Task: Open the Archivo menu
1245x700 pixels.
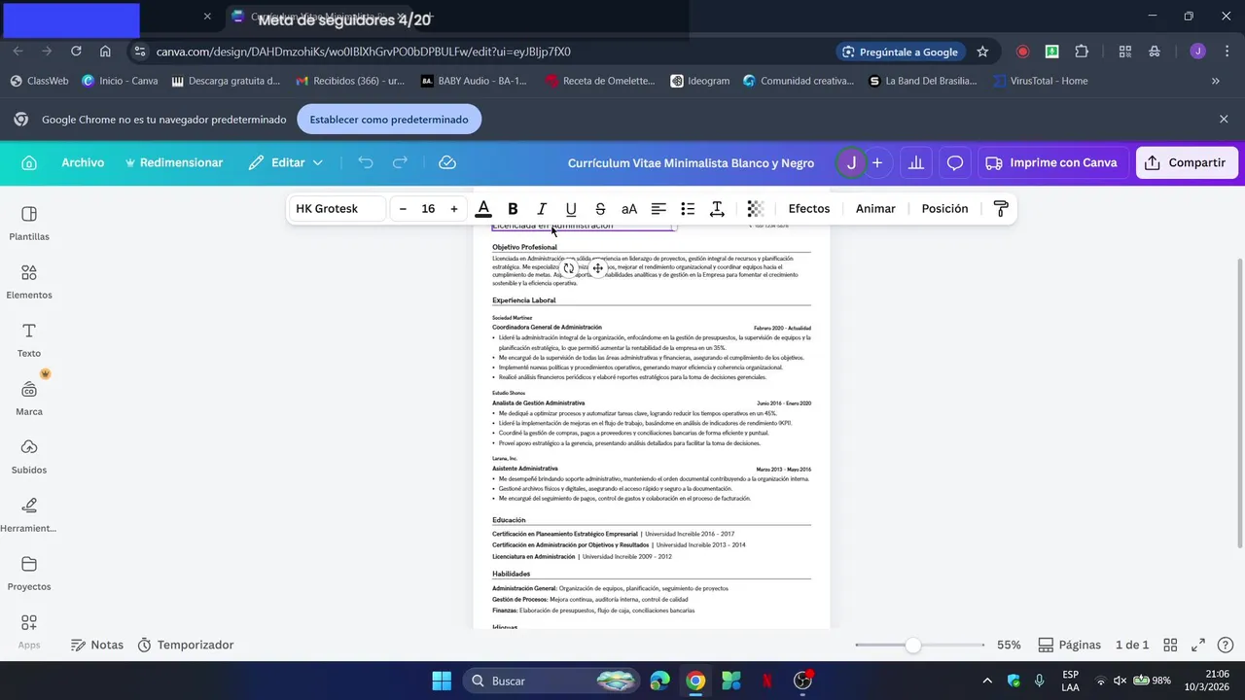Action: point(83,162)
